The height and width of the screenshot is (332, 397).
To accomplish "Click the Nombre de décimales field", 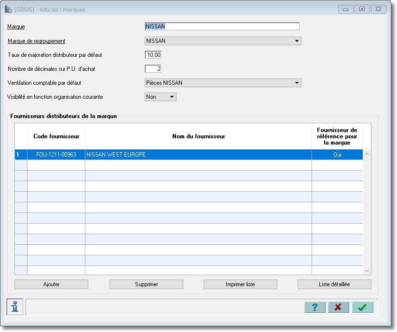I will [x=153, y=69].
